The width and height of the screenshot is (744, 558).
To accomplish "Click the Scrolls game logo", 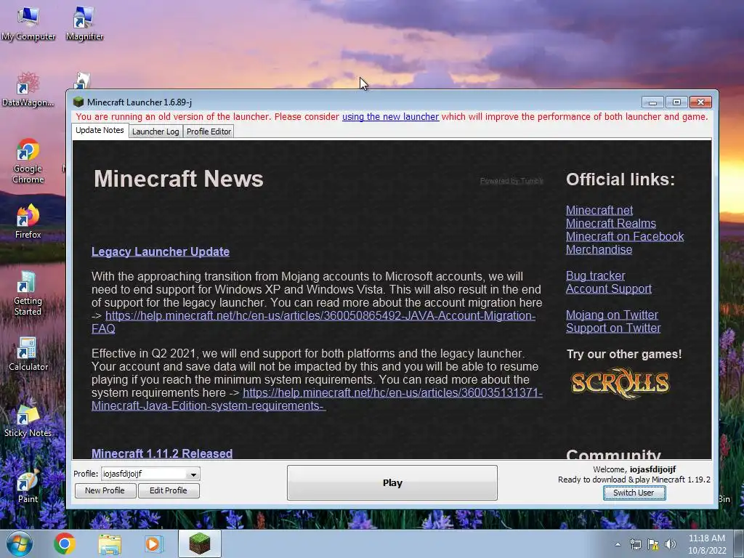I will coord(620,383).
